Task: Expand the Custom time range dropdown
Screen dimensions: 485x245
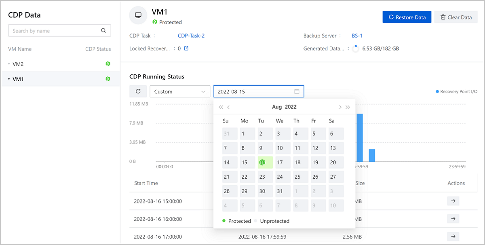Action: click(180, 91)
